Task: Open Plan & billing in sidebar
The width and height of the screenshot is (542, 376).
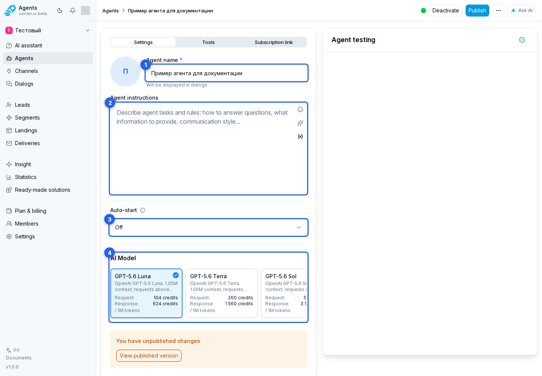Action: pyautogui.click(x=48, y=211)
